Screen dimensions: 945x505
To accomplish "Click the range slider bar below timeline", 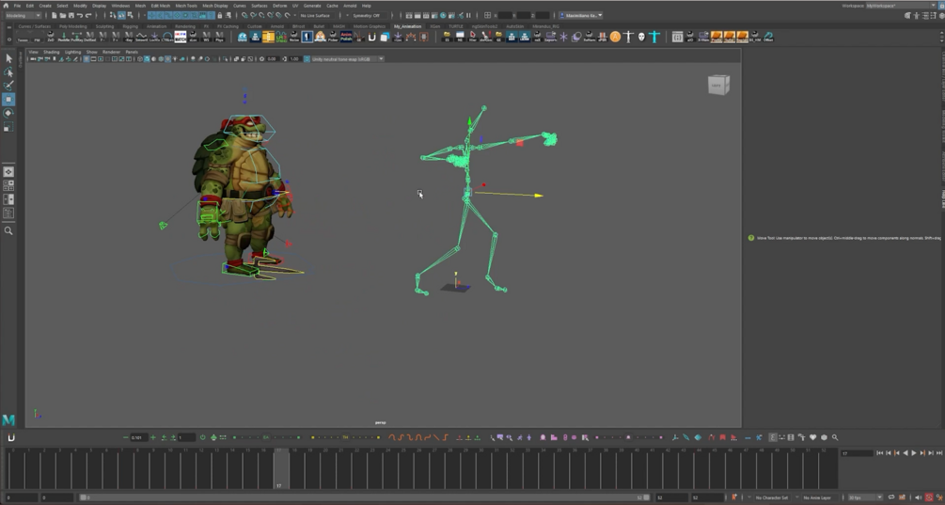I will [x=365, y=497].
